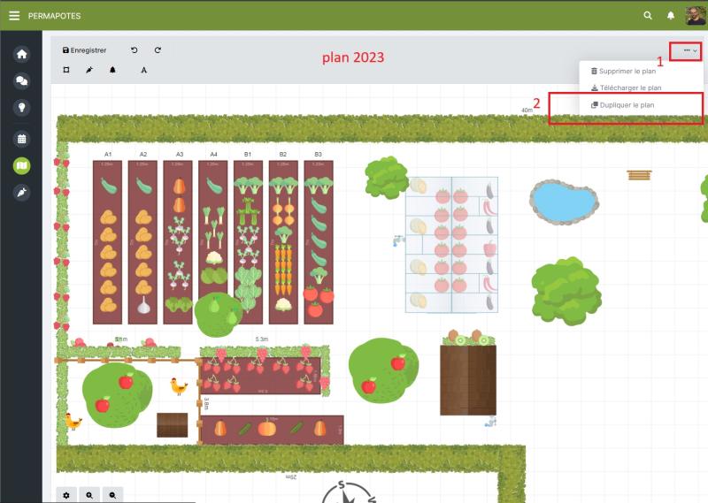The width and height of the screenshot is (708, 503).
Task: Choose Supprimer le plan
Action: click(x=623, y=71)
